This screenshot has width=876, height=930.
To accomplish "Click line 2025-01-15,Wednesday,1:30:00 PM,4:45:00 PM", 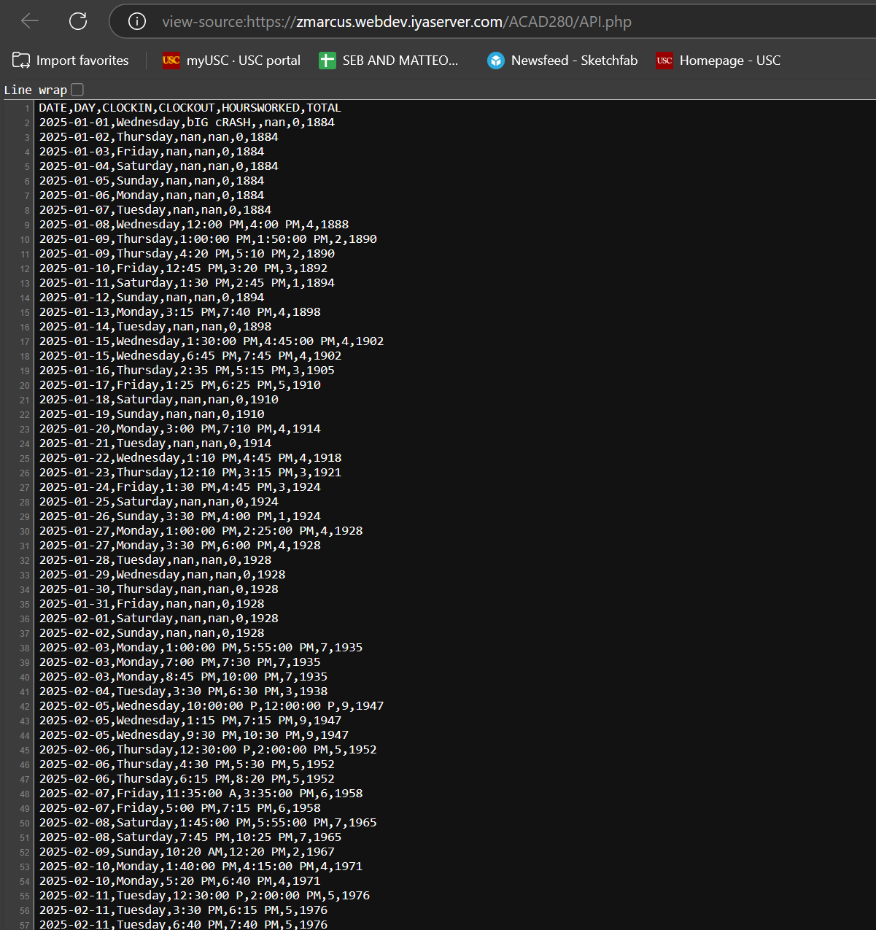I will point(211,341).
